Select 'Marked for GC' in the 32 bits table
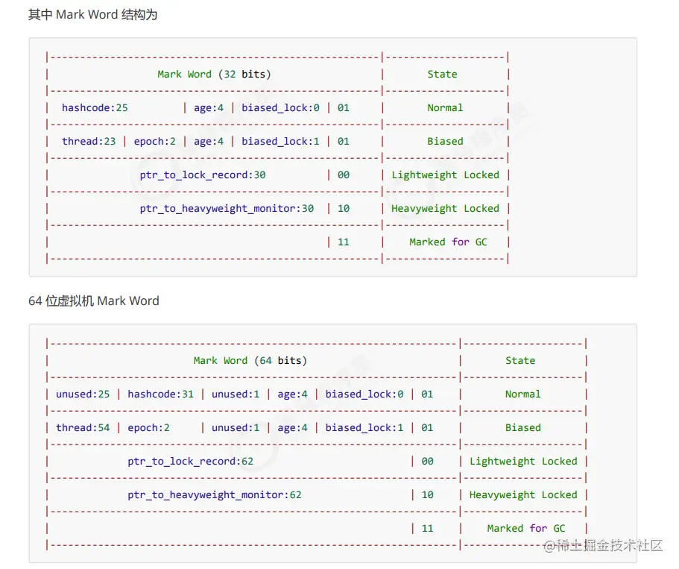The image size is (679, 569). point(448,242)
